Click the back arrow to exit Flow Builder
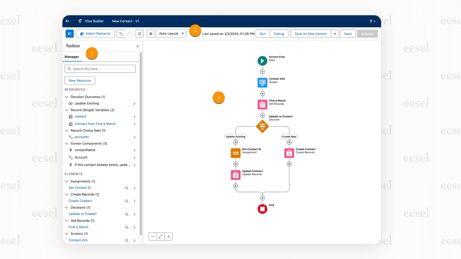461x259 pixels. pos(68,21)
